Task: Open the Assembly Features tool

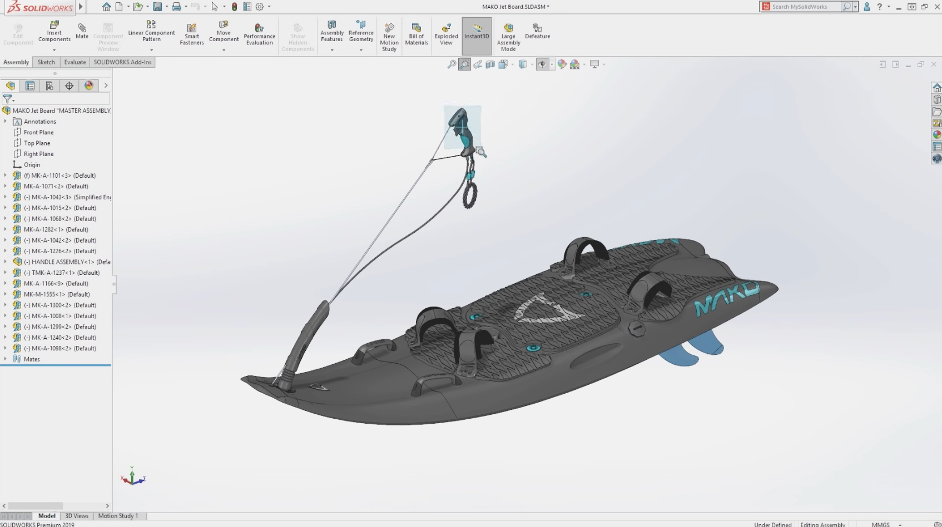Action: click(x=331, y=33)
